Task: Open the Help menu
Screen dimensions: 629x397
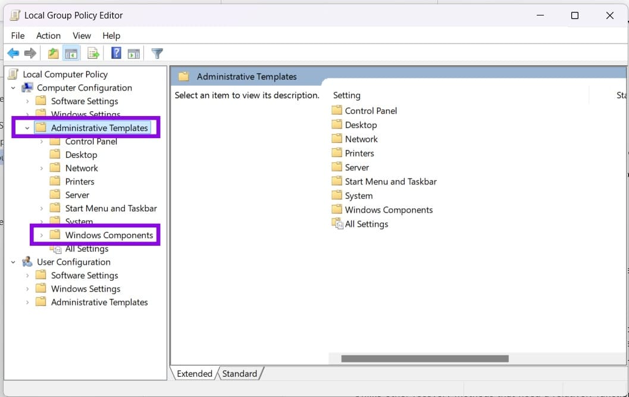Action: [x=111, y=36]
